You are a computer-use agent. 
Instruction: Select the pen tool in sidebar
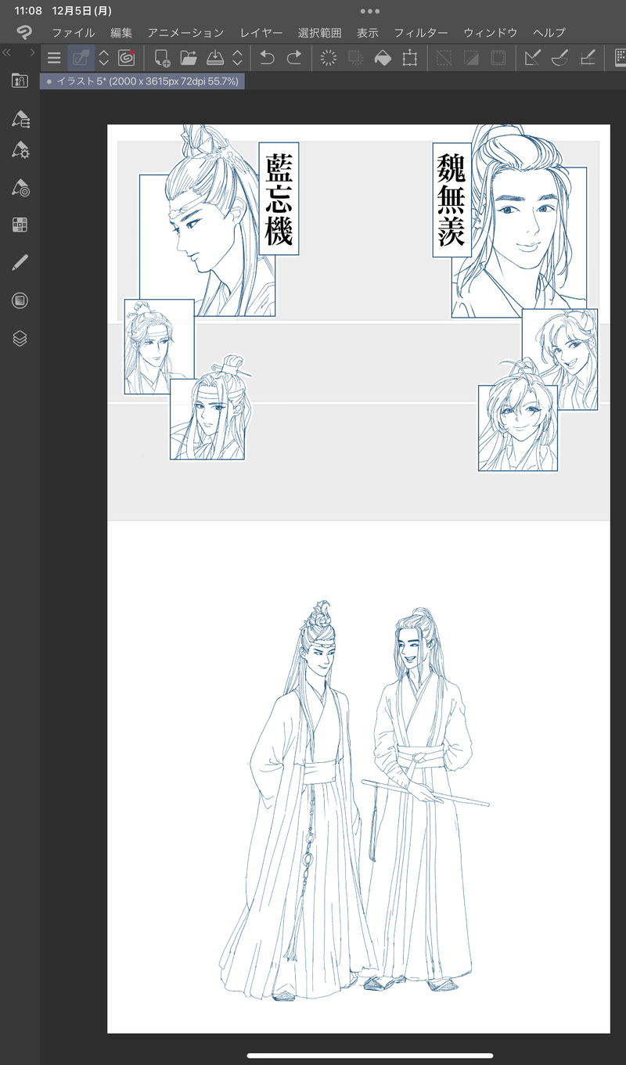coord(20,263)
